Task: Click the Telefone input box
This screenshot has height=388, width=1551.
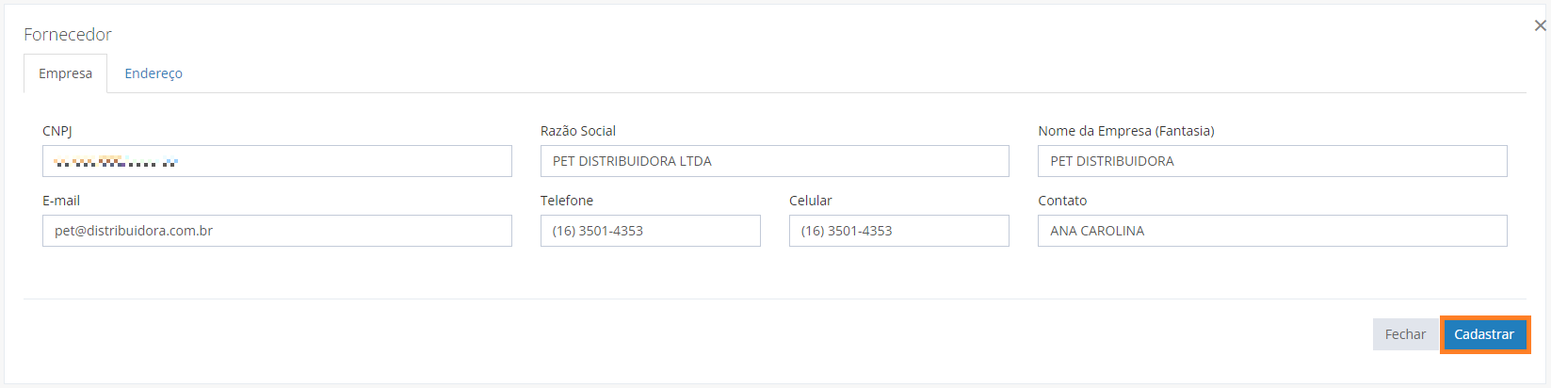Action: pyautogui.click(x=650, y=231)
